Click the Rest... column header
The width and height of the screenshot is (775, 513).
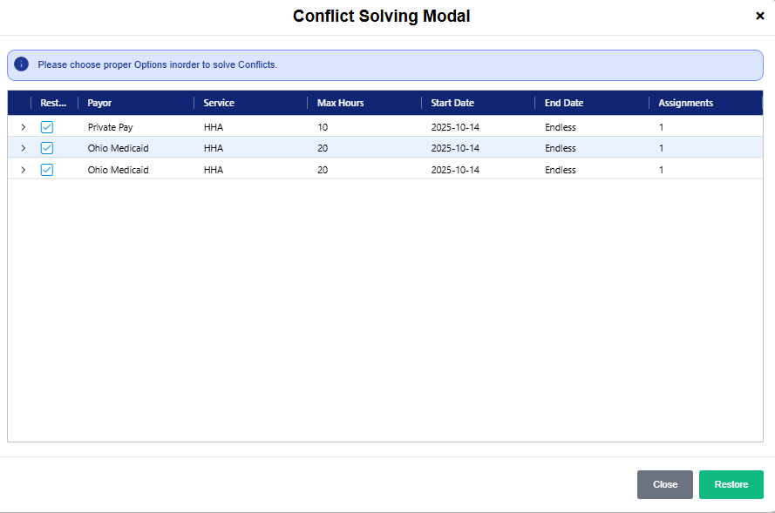pyautogui.click(x=53, y=103)
